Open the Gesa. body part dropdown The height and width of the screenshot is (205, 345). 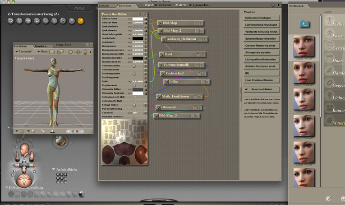(42, 51)
